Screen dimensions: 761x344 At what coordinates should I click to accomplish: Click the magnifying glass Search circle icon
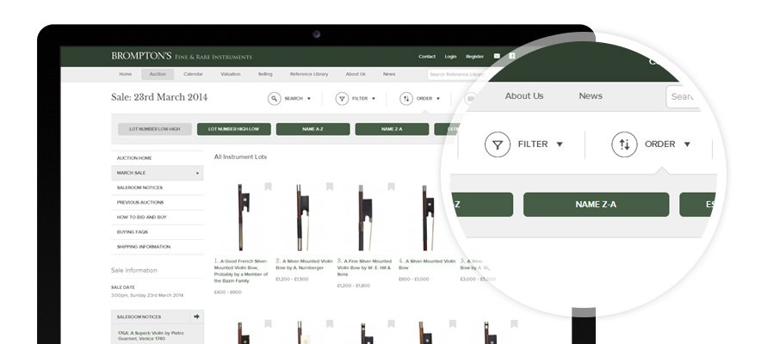(x=275, y=99)
